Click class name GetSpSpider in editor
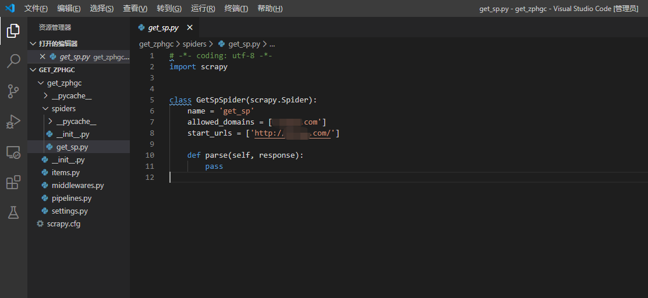The height and width of the screenshot is (298, 648). 221,100
